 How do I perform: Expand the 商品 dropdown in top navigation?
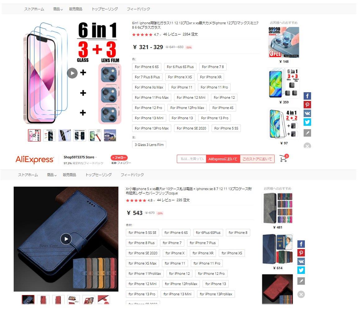pyautogui.click(x=58, y=9)
